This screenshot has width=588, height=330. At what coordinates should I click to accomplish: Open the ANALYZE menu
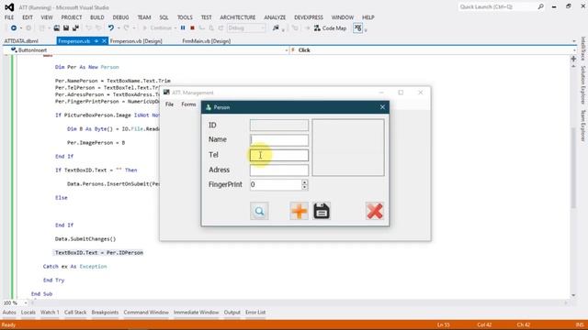coord(275,17)
